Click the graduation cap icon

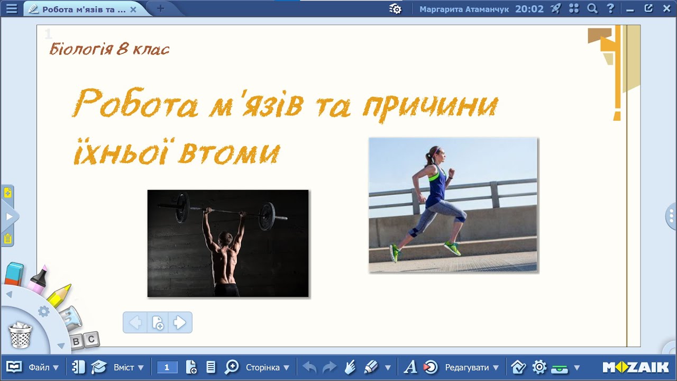click(98, 367)
